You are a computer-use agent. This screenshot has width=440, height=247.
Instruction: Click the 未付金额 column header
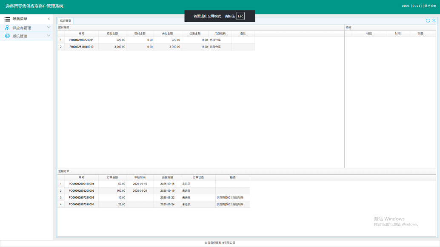[167, 33]
